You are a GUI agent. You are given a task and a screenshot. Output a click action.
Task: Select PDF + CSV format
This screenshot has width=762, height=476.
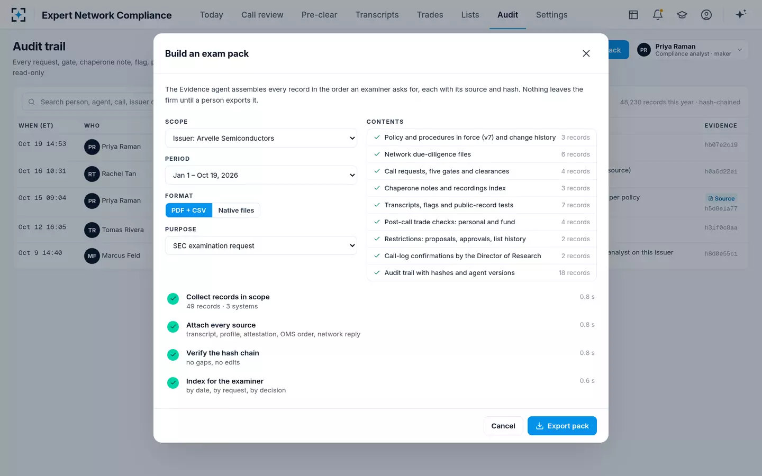[188, 210]
